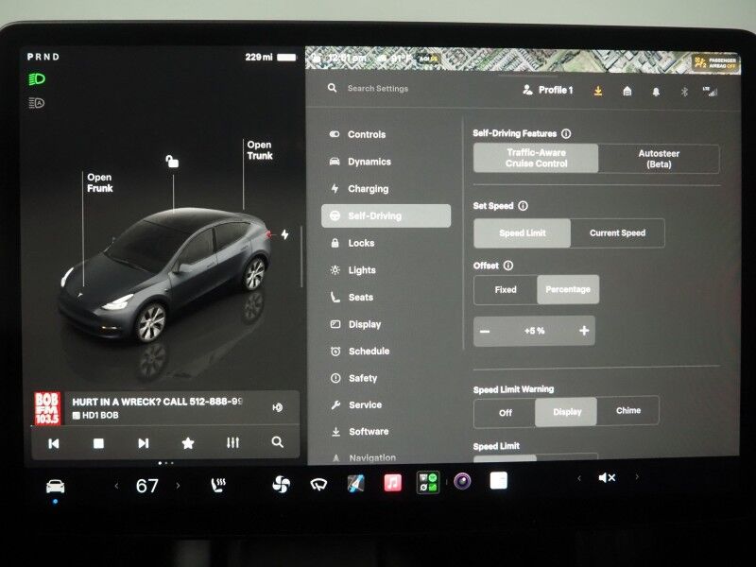Image resolution: width=756 pixels, height=567 pixels.
Task: Open the dashcam camera app
Action: [462, 481]
